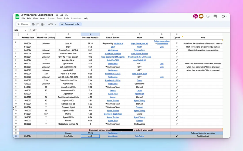
Task: Click the Open checkmark in Lemur-chat-70b row
Action: click(x=177, y=90)
